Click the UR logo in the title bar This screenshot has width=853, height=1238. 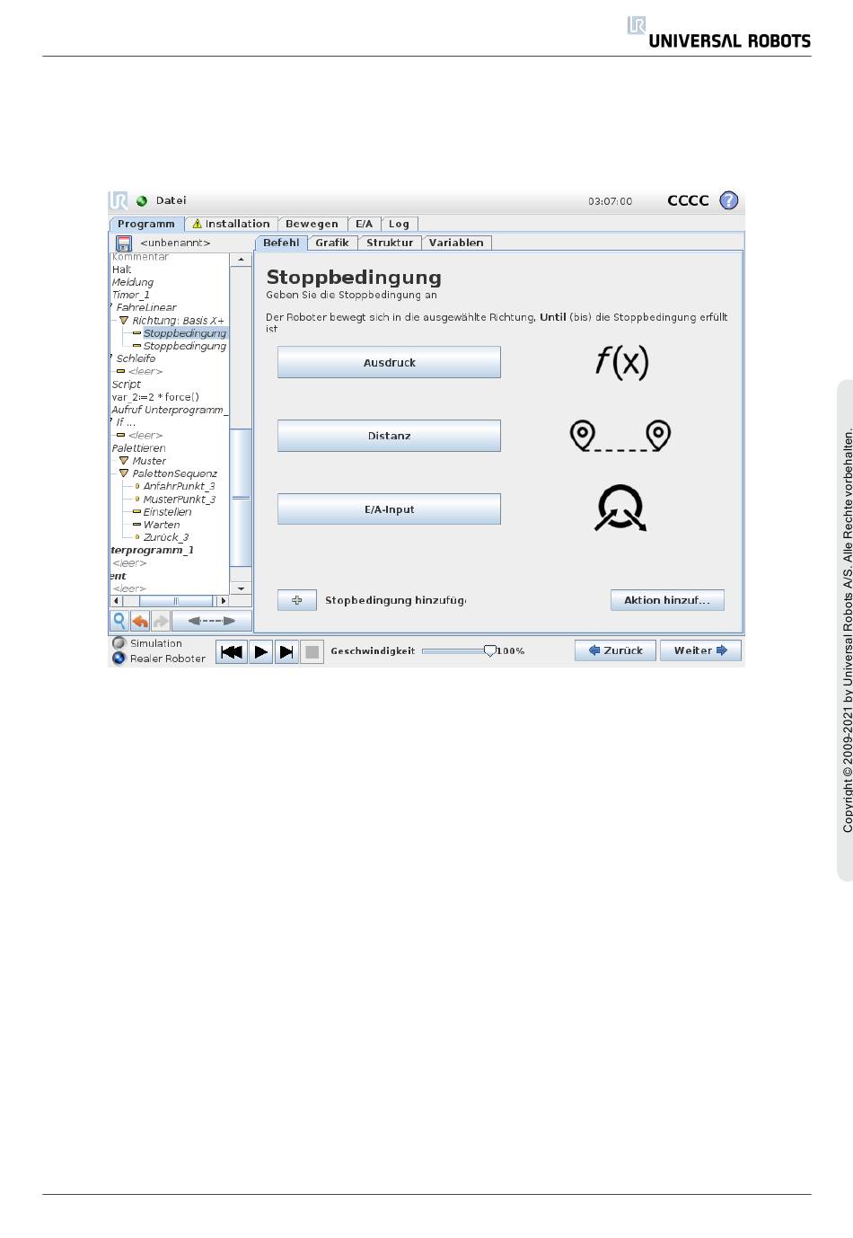coord(119,200)
